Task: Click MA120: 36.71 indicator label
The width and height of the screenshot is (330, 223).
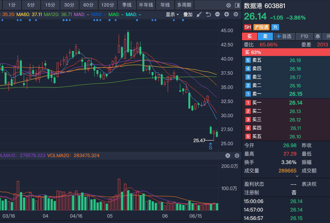Action: 58,15
